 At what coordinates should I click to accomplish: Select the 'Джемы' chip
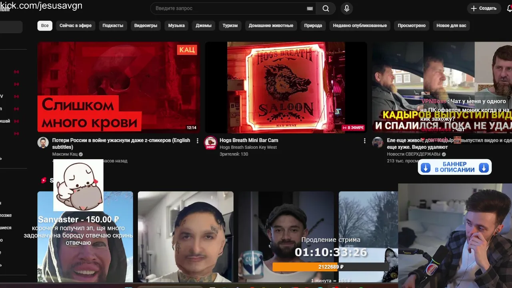204,26
